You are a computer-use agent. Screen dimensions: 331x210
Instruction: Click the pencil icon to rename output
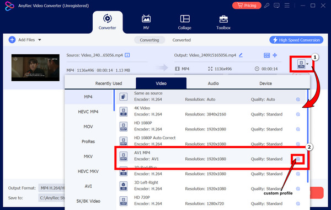coord(241,55)
